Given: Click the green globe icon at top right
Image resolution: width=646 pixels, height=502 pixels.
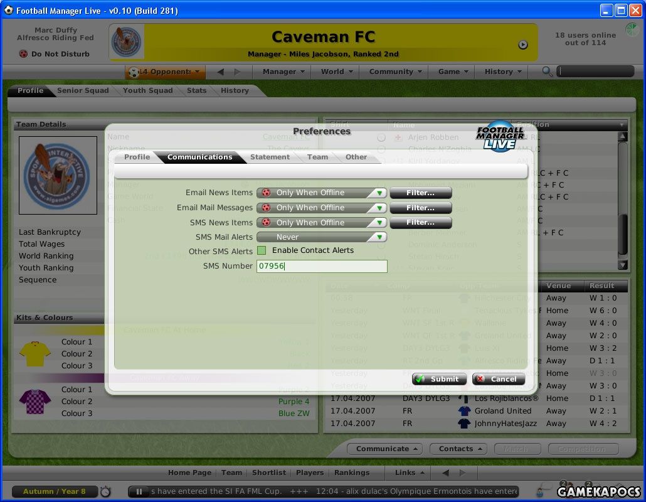Looking at the screenshot, I should tap(632, 29).
